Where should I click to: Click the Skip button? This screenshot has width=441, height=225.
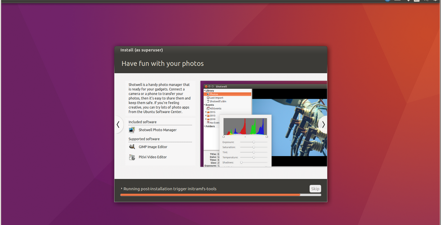point(315,189)
